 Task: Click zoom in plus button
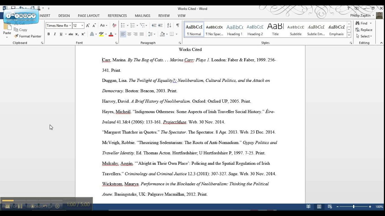370,206
